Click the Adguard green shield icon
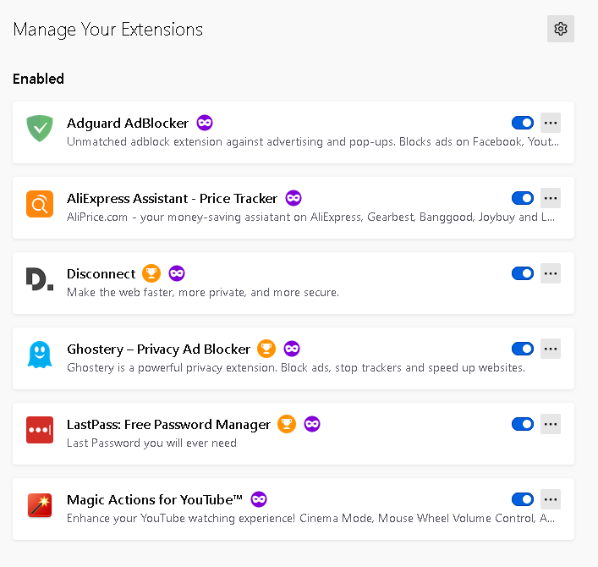 40,128
